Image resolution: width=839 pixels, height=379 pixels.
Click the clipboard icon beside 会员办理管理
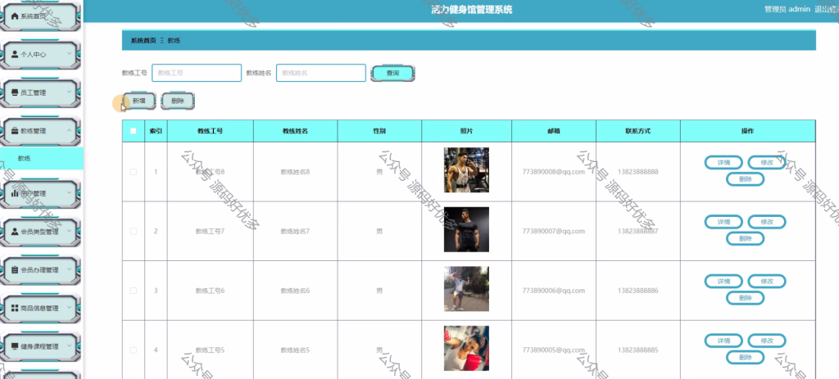15,270
